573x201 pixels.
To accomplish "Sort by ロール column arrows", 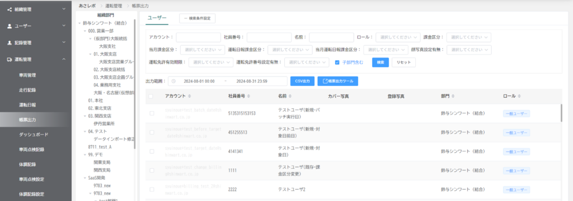I will coord(519,96).
